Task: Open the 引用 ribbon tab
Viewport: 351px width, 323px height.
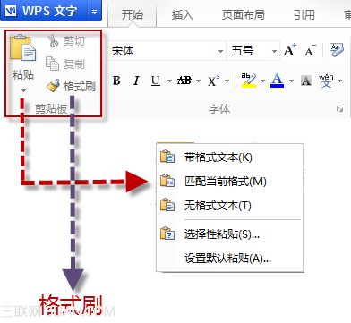Action: [x=304, y=14]
